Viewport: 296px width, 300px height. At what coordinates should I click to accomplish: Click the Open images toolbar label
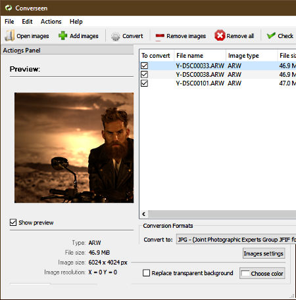coord(33,36)
